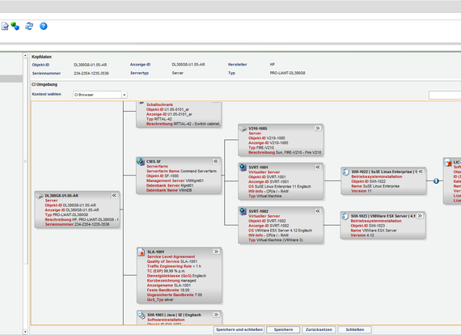This screenshot has height=335, width=461.
Task: Expand the SW-1003 Java node
Action: tap(216, 315)
